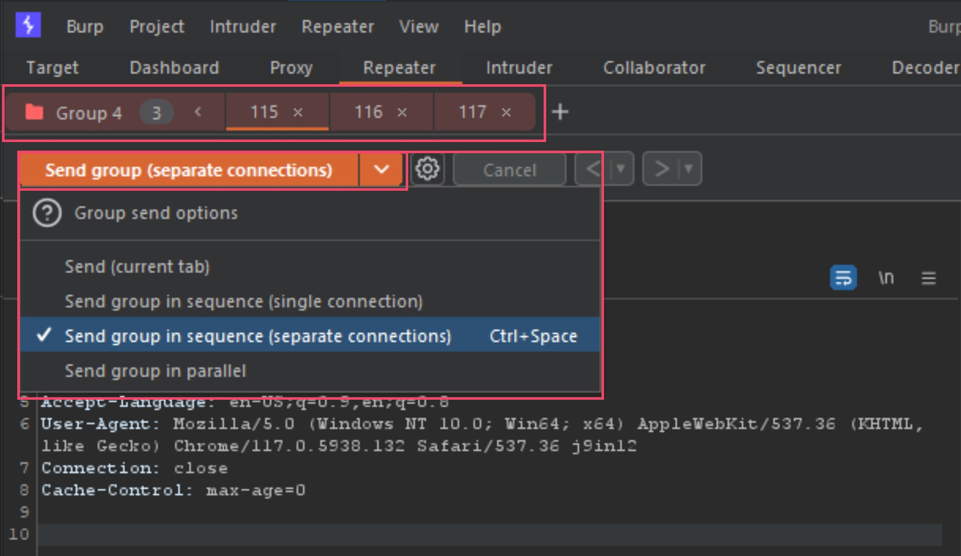Image resolution: width=961 pixels, height=556 pixels.
Task: Click the Group send options help icon
Action: point(47,213)
